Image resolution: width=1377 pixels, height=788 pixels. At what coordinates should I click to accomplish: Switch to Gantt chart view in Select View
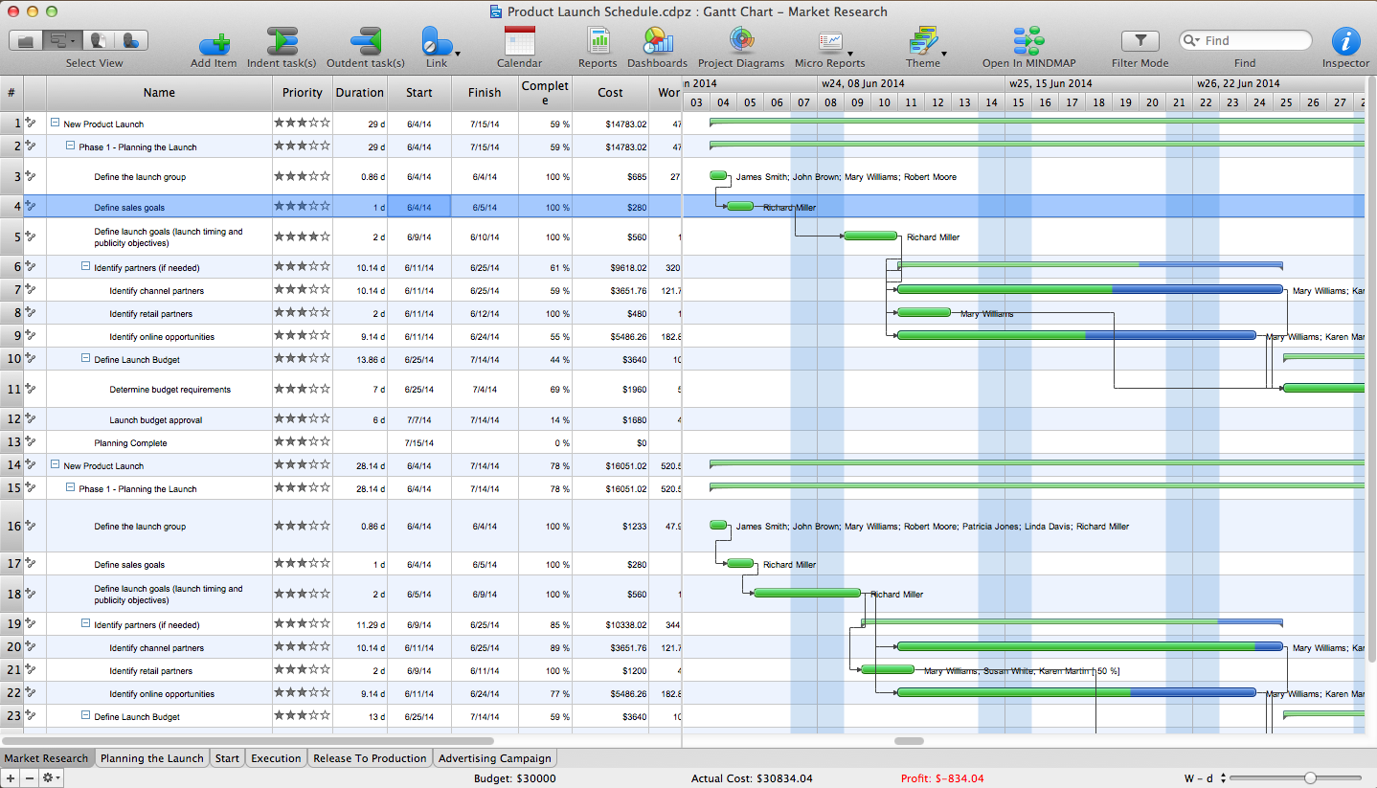point(61,40)
